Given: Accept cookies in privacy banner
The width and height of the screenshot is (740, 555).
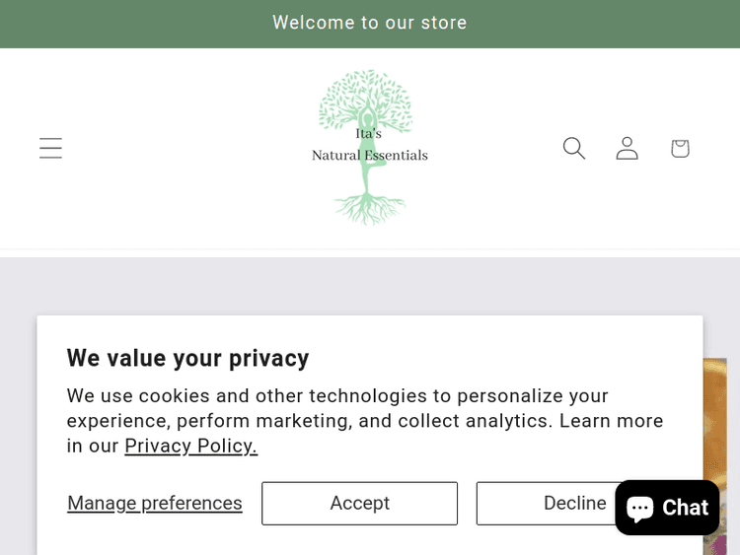Looking at the screenshot, I should click(x=359, y=503).
